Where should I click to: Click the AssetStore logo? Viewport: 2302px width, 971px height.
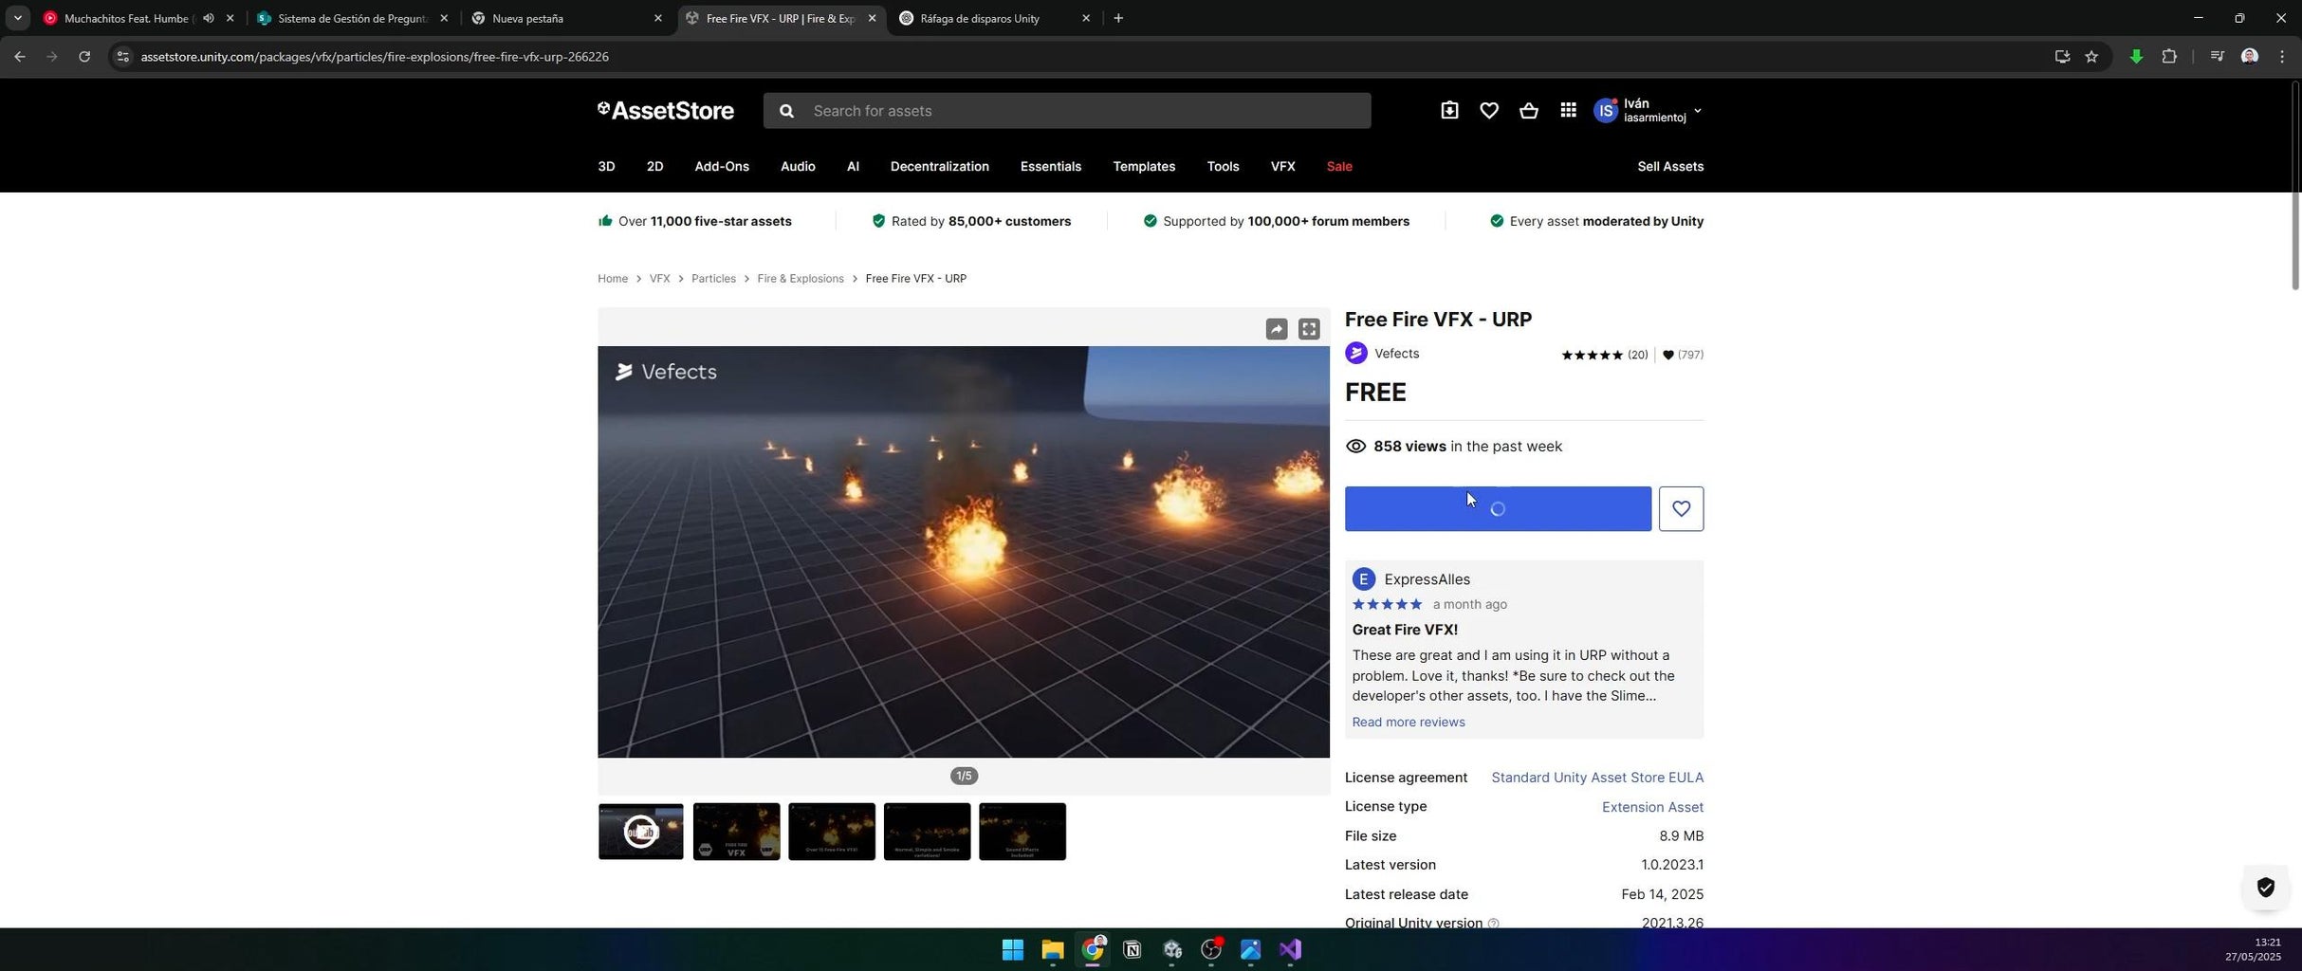point(666,111)
